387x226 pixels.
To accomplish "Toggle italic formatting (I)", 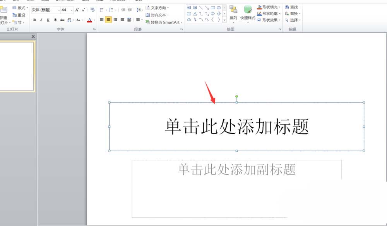I will 41,20.
